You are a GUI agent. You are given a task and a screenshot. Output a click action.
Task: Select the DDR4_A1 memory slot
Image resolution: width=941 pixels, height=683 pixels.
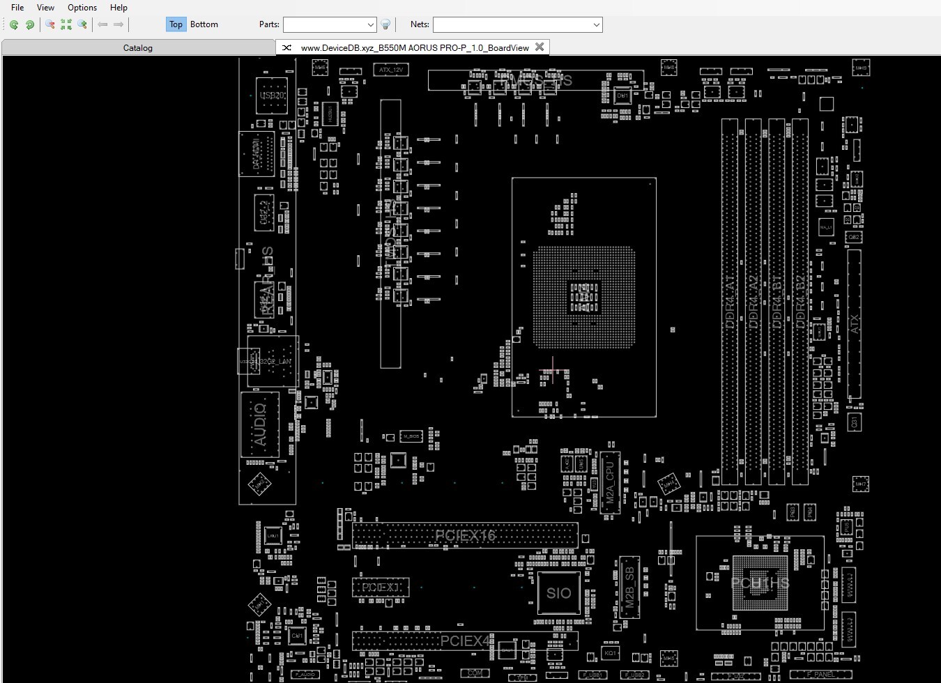730,301
